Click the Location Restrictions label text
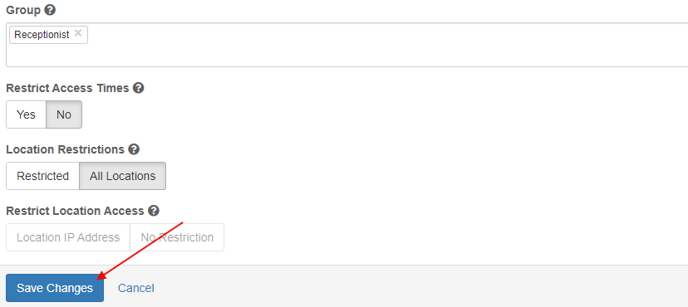The image size is (688, 307). (x=66, y=149)
